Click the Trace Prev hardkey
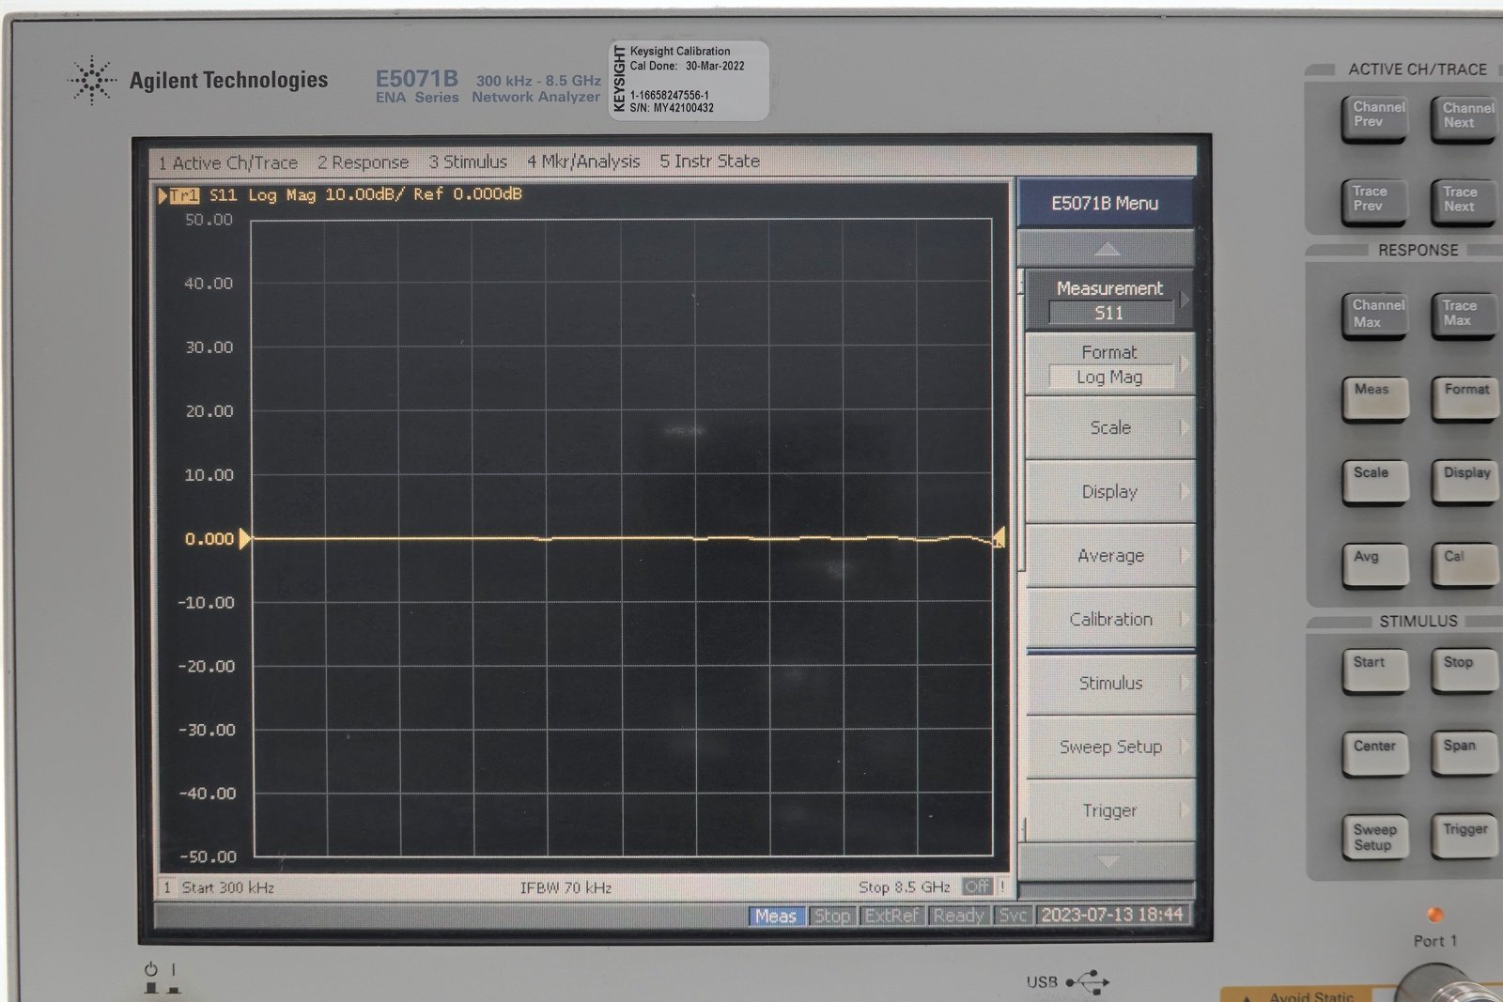 [1374, 202]
